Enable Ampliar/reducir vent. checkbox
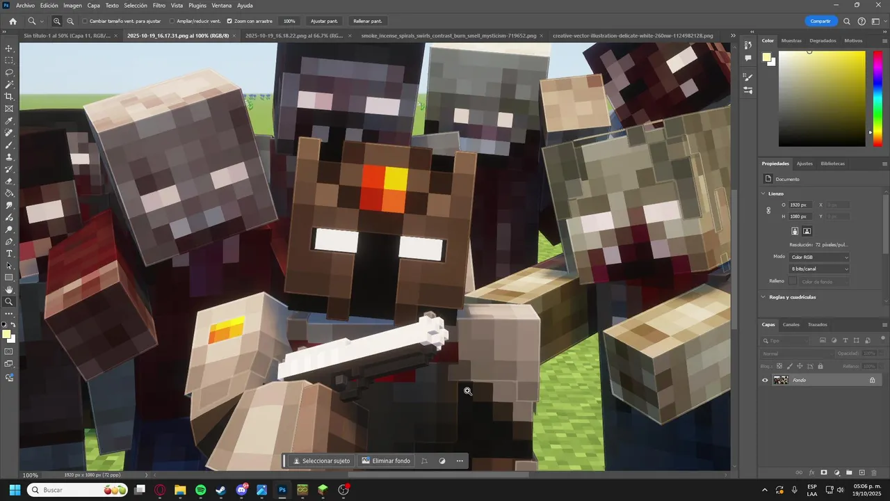 172,22
